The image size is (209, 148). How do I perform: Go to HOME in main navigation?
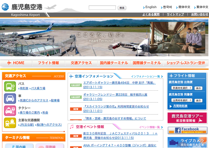pyautogui.click(x=16, y=63)
